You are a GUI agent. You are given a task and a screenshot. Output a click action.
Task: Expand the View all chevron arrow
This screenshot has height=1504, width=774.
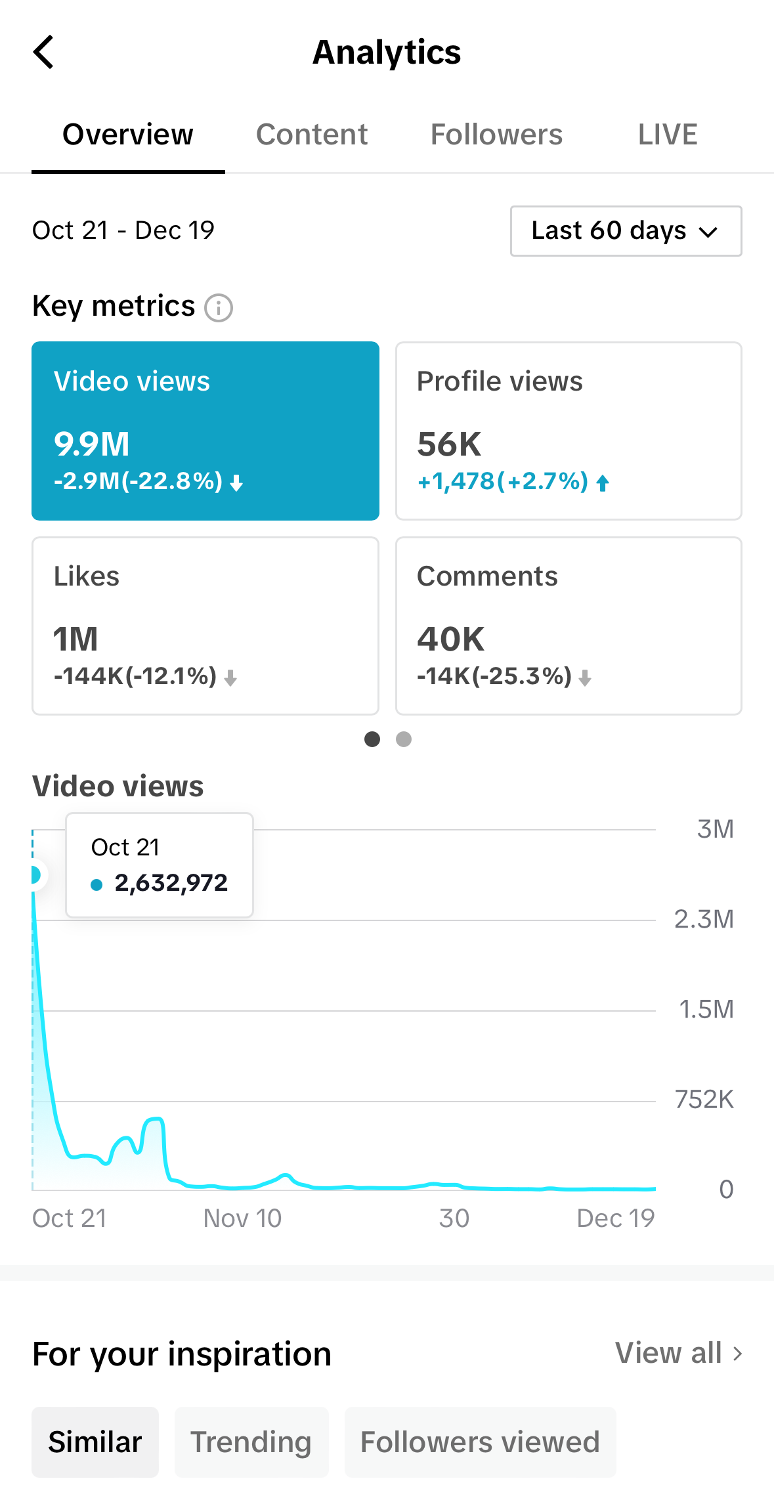click(738, 1354)
